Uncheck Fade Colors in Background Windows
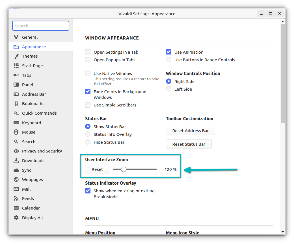 (88, 91)
